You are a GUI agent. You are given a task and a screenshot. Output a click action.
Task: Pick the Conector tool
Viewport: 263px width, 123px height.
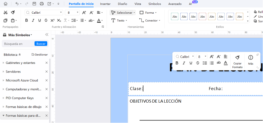point(150,20)
